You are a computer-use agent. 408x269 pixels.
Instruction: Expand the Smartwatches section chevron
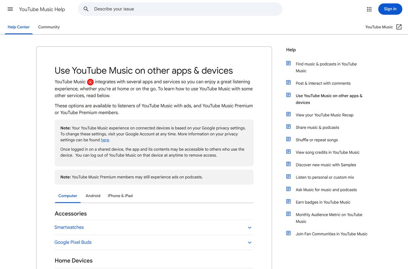point(250,228)
